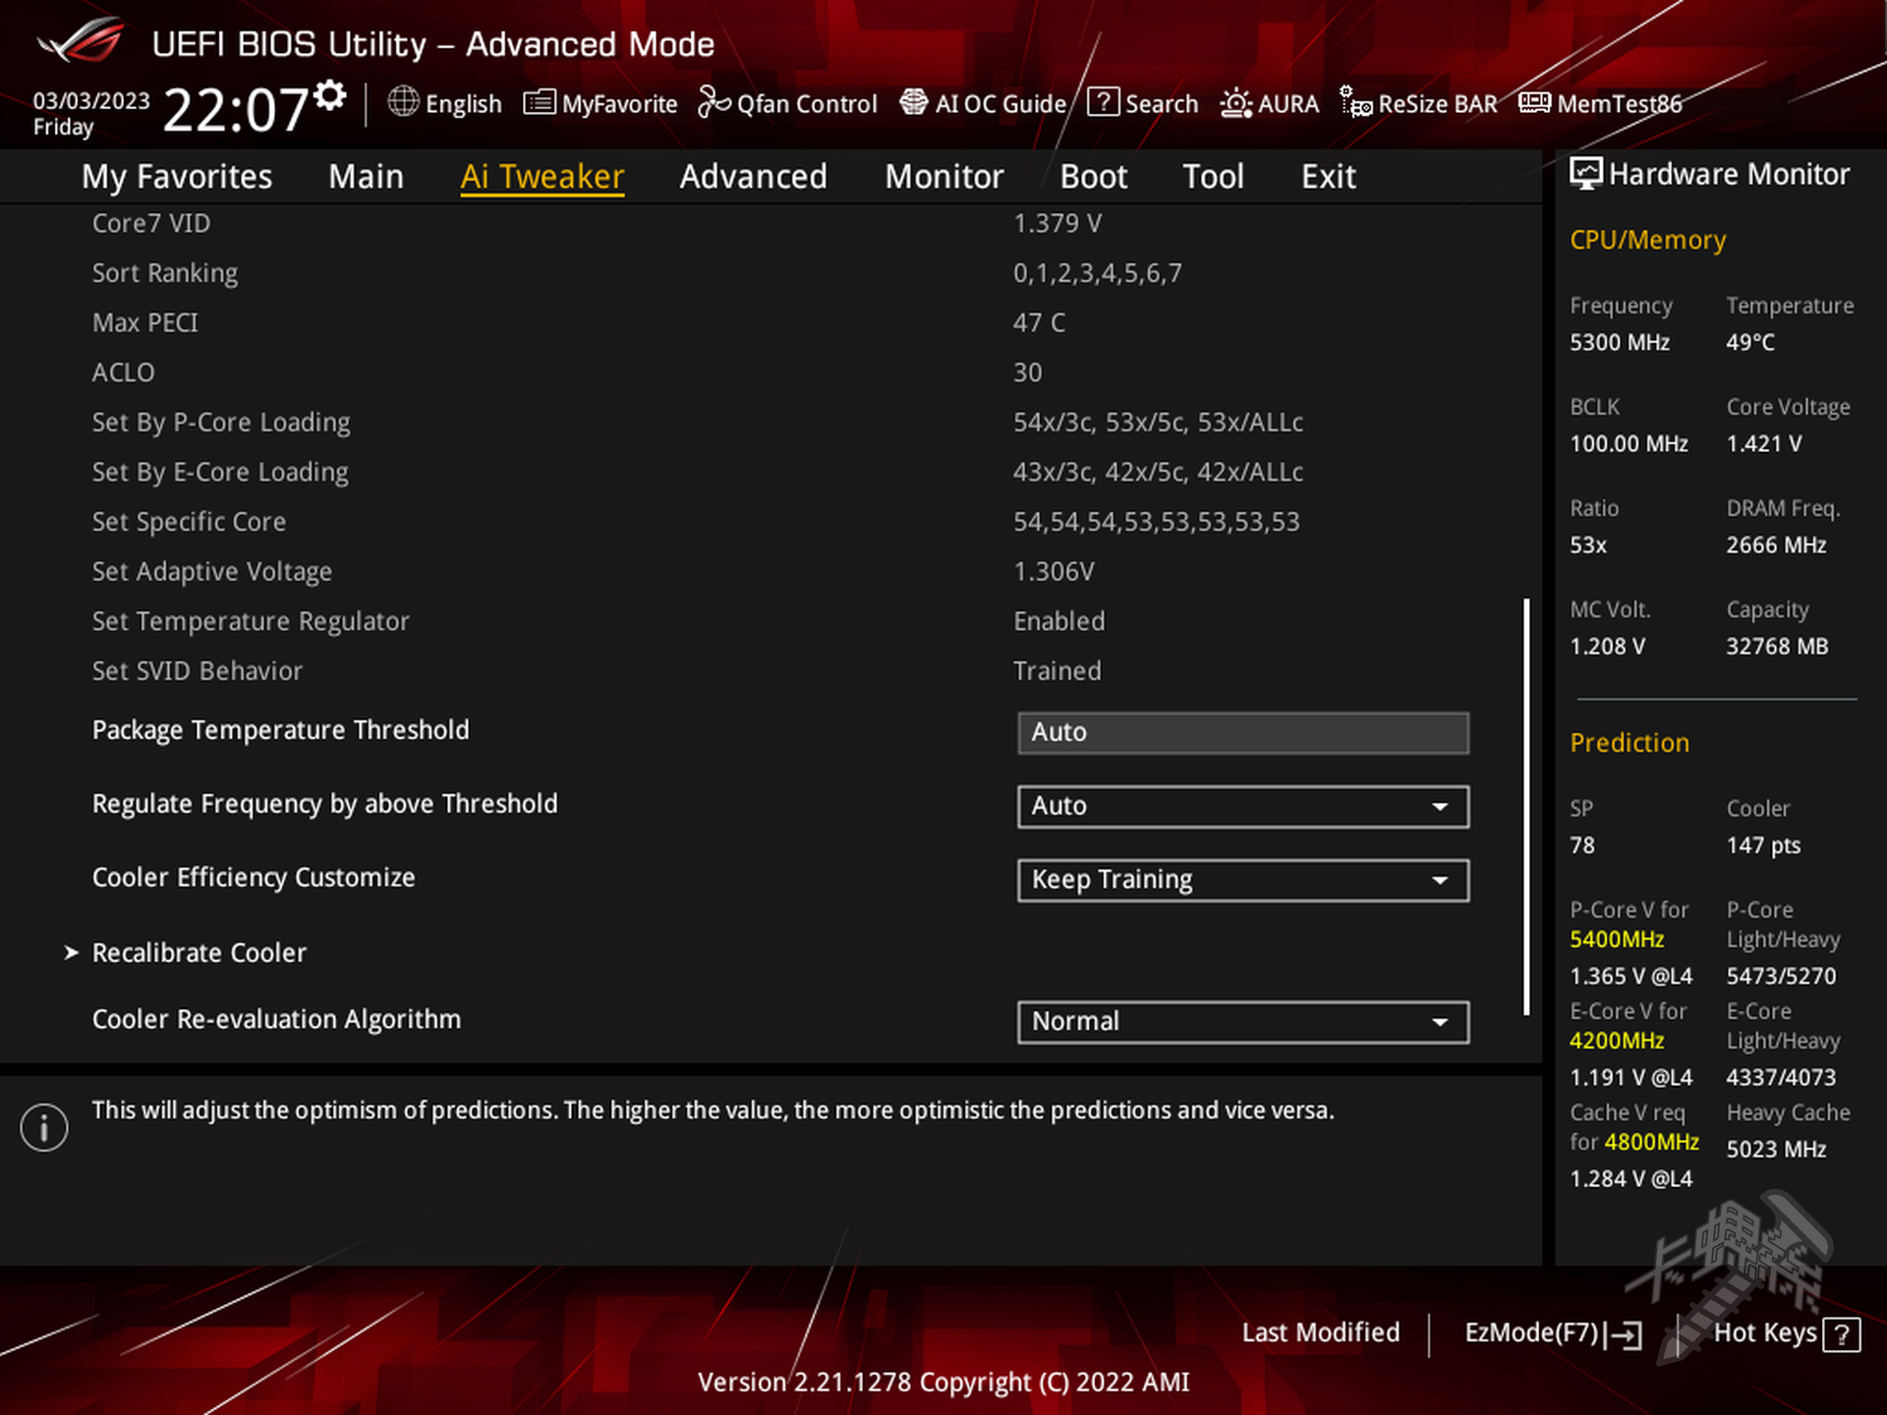The width and height of the screenshot is (1887, 1415).
Task: Open the Search question-mark icon
Action: pyautogui.click(x=1103, y=102)
